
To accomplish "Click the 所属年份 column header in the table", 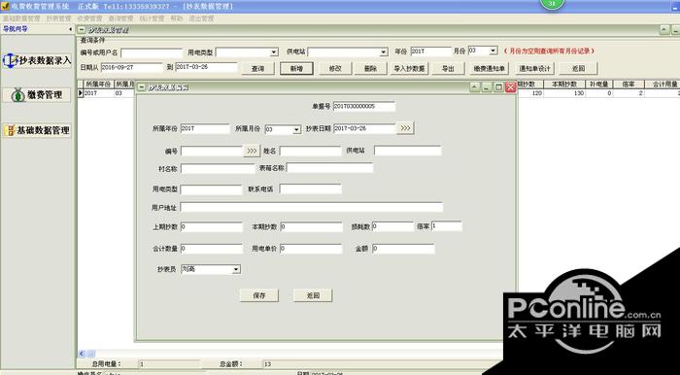I will coord(98,85).
